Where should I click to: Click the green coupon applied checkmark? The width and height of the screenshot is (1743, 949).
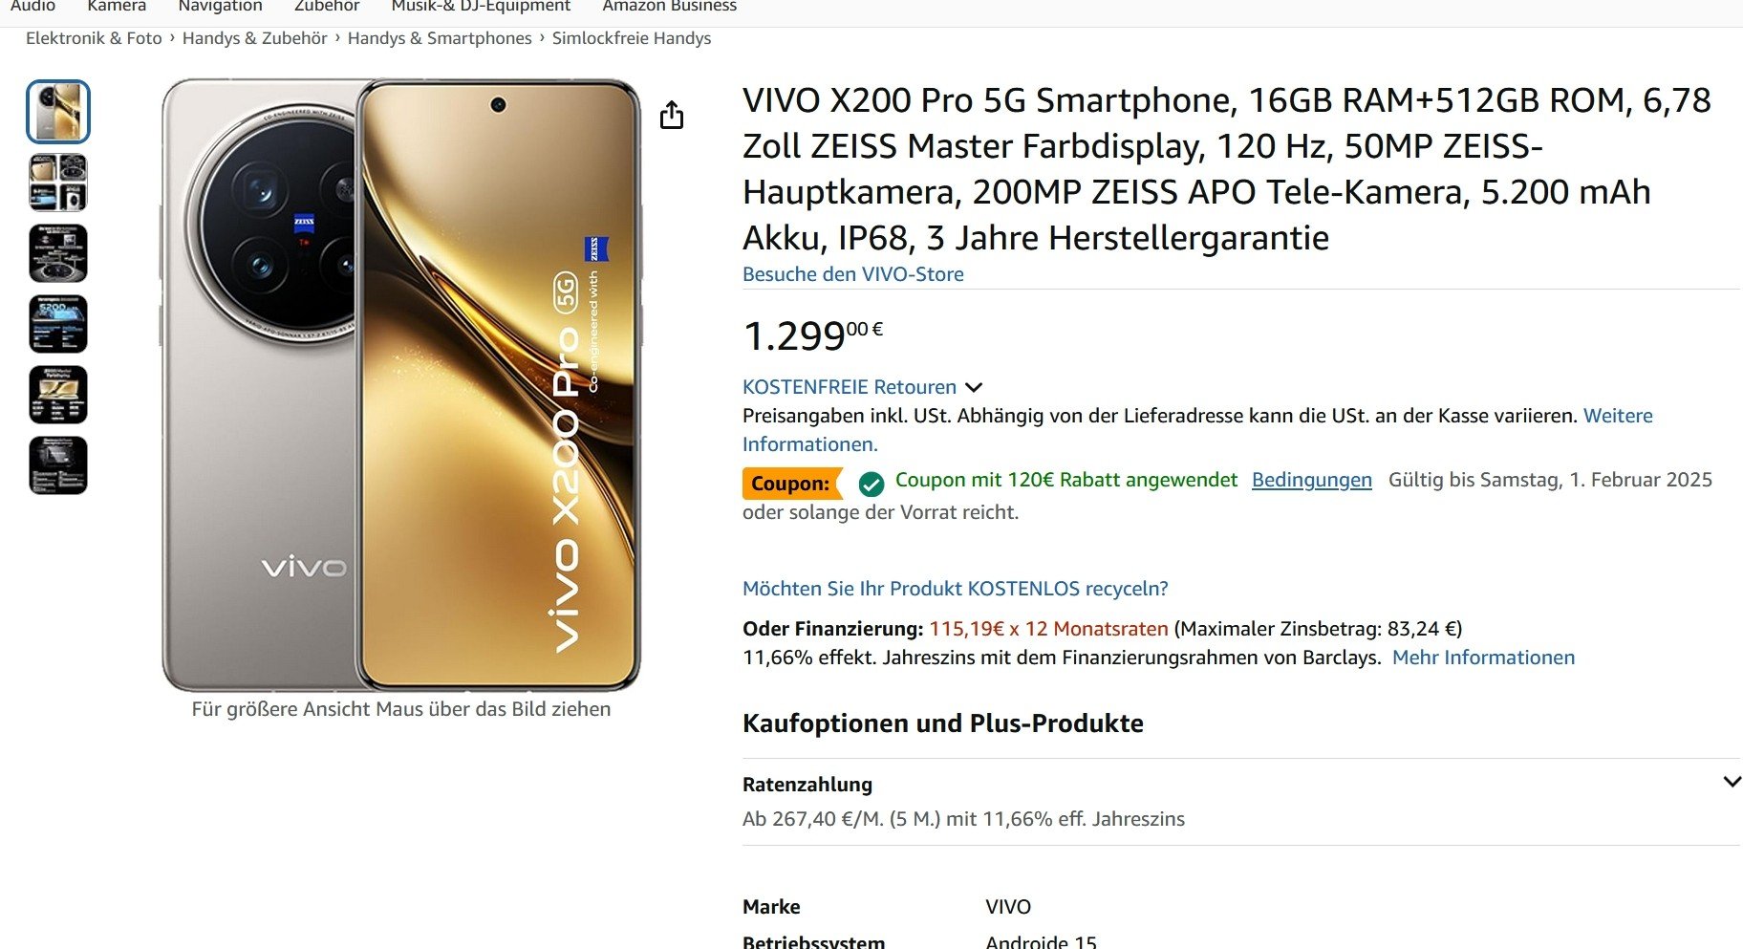pos(871,485)
